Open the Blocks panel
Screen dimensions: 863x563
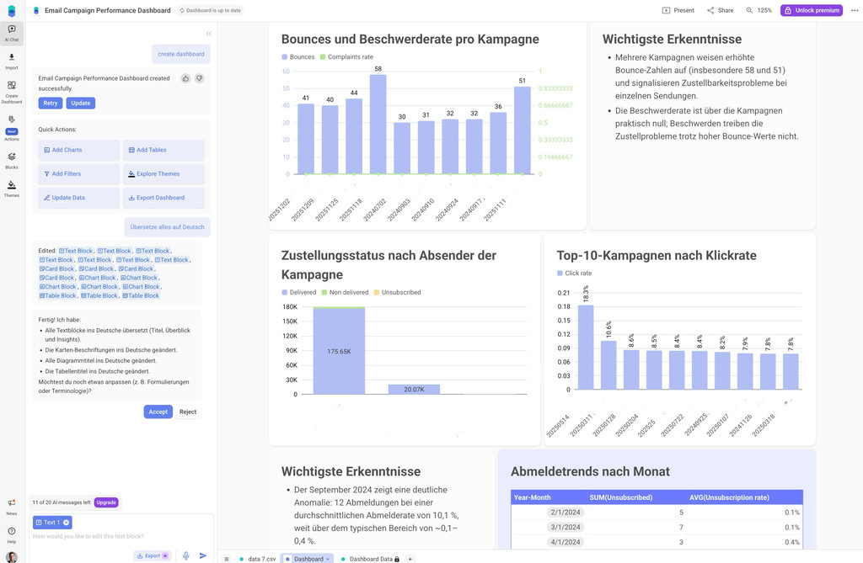pos(12,160)
